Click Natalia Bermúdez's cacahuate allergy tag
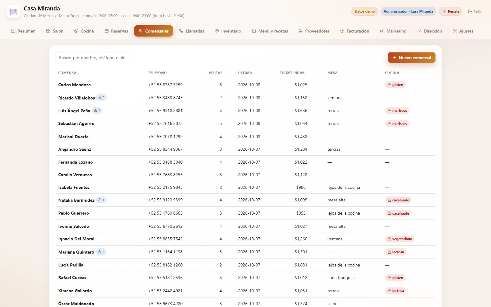This screenshot has height=307, width=491. pyautogui.click(x=398, y=200)
